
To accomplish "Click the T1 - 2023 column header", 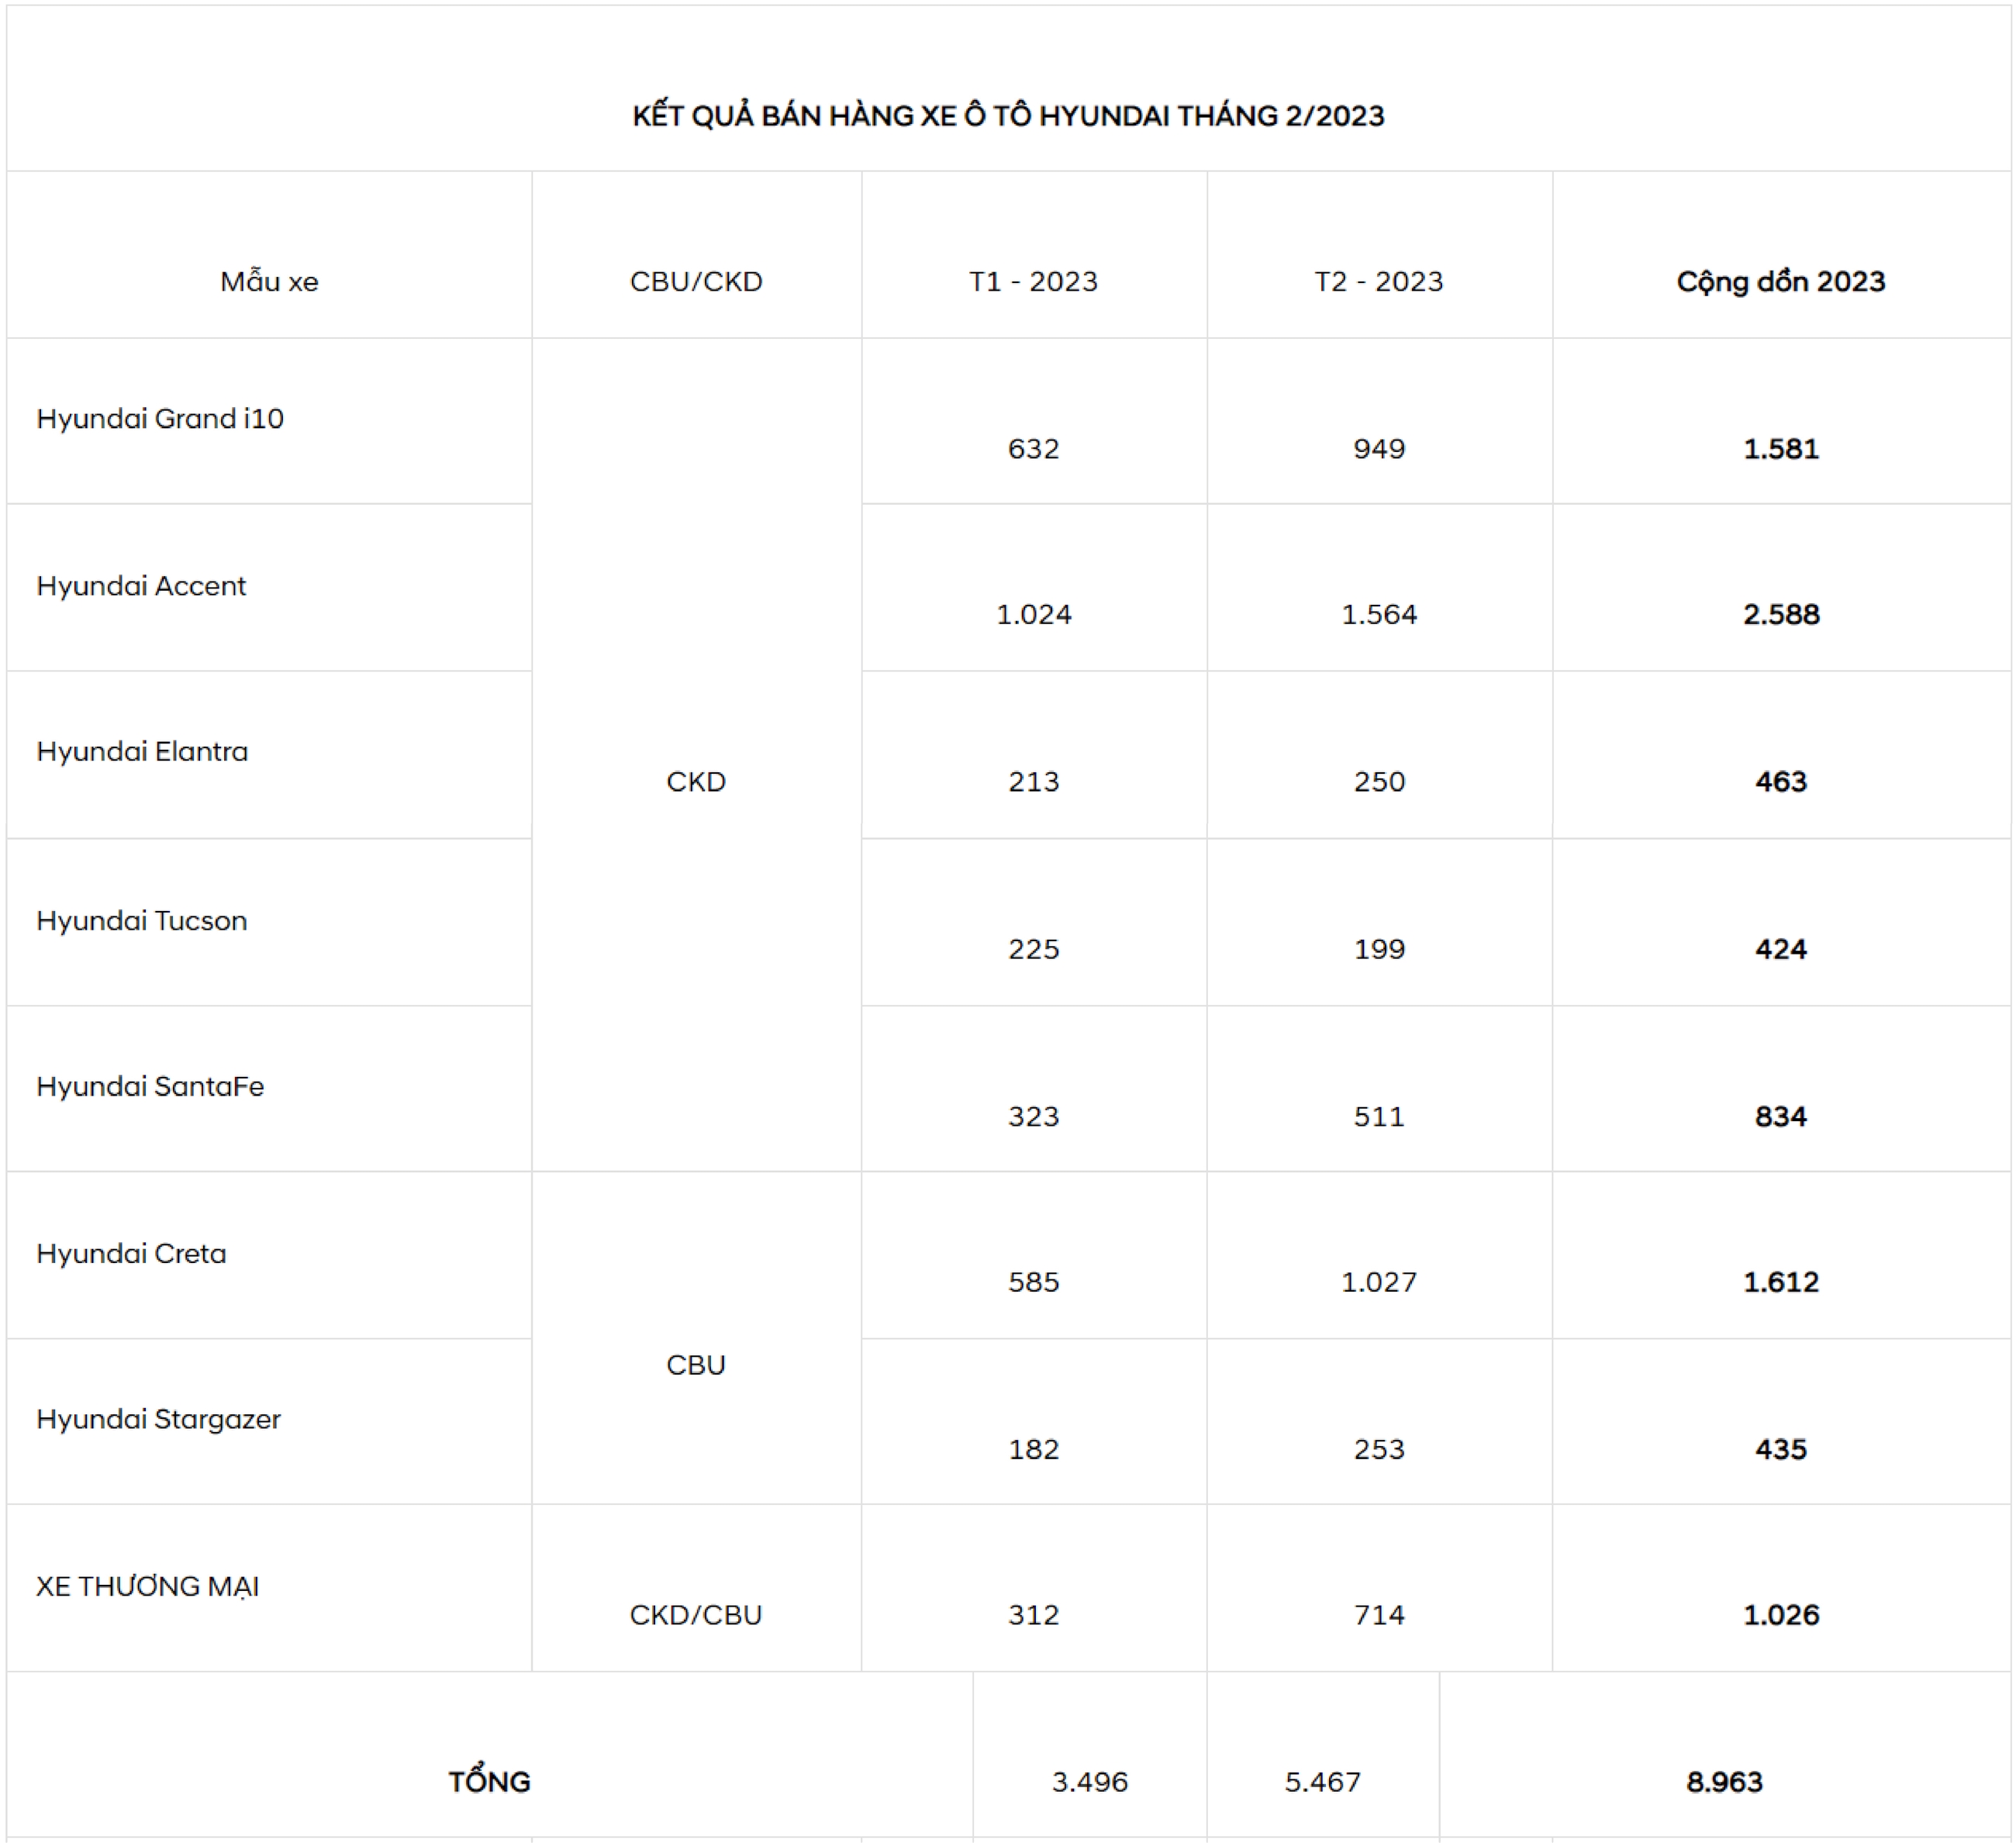I will 1033,281.
